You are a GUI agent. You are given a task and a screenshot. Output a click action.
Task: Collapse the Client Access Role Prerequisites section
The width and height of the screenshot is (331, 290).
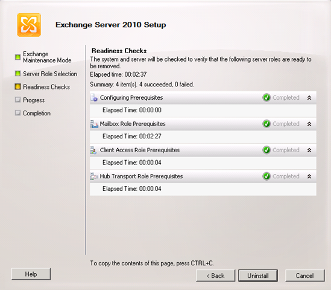point(309,150)
